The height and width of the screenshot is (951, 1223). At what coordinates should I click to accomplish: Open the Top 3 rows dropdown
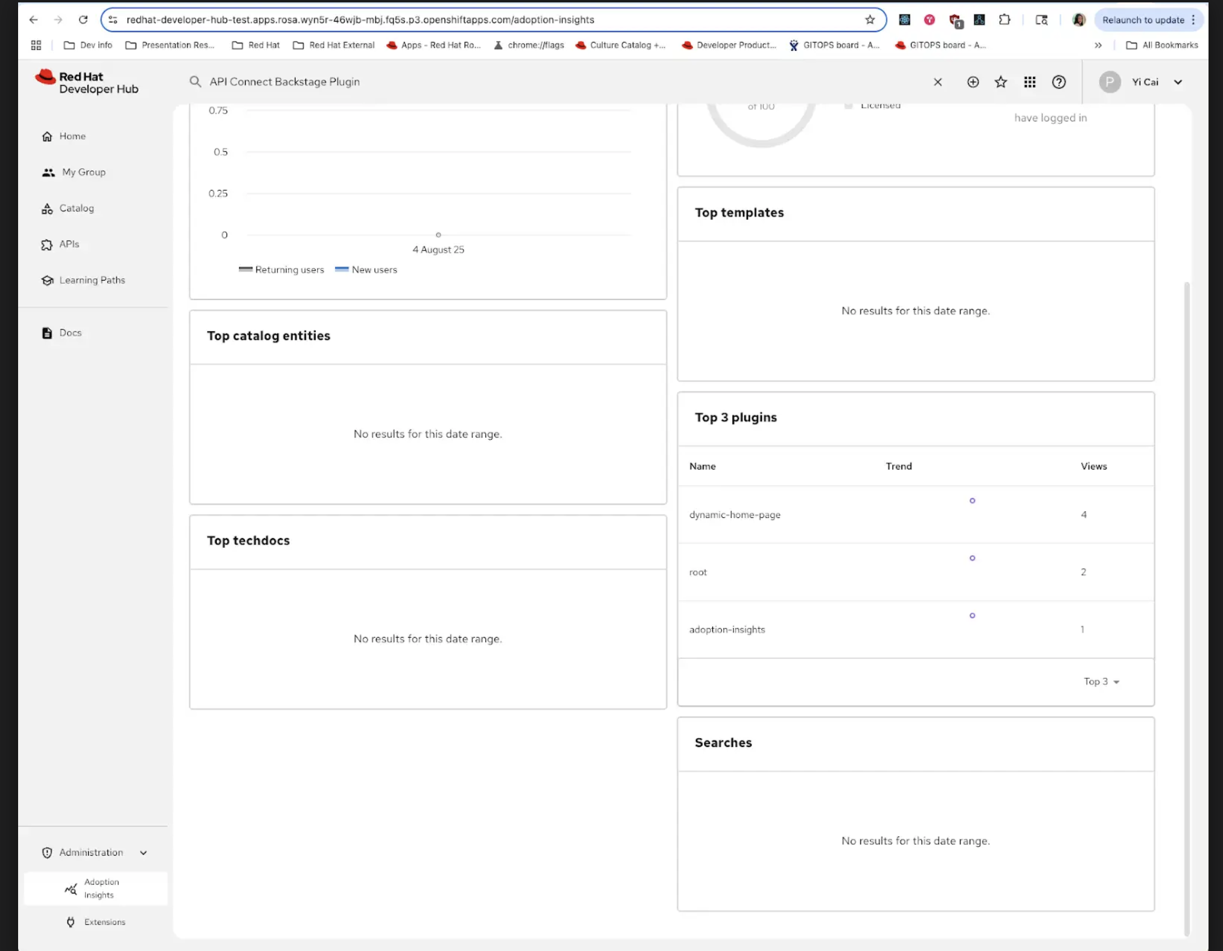coord(1101,681)
